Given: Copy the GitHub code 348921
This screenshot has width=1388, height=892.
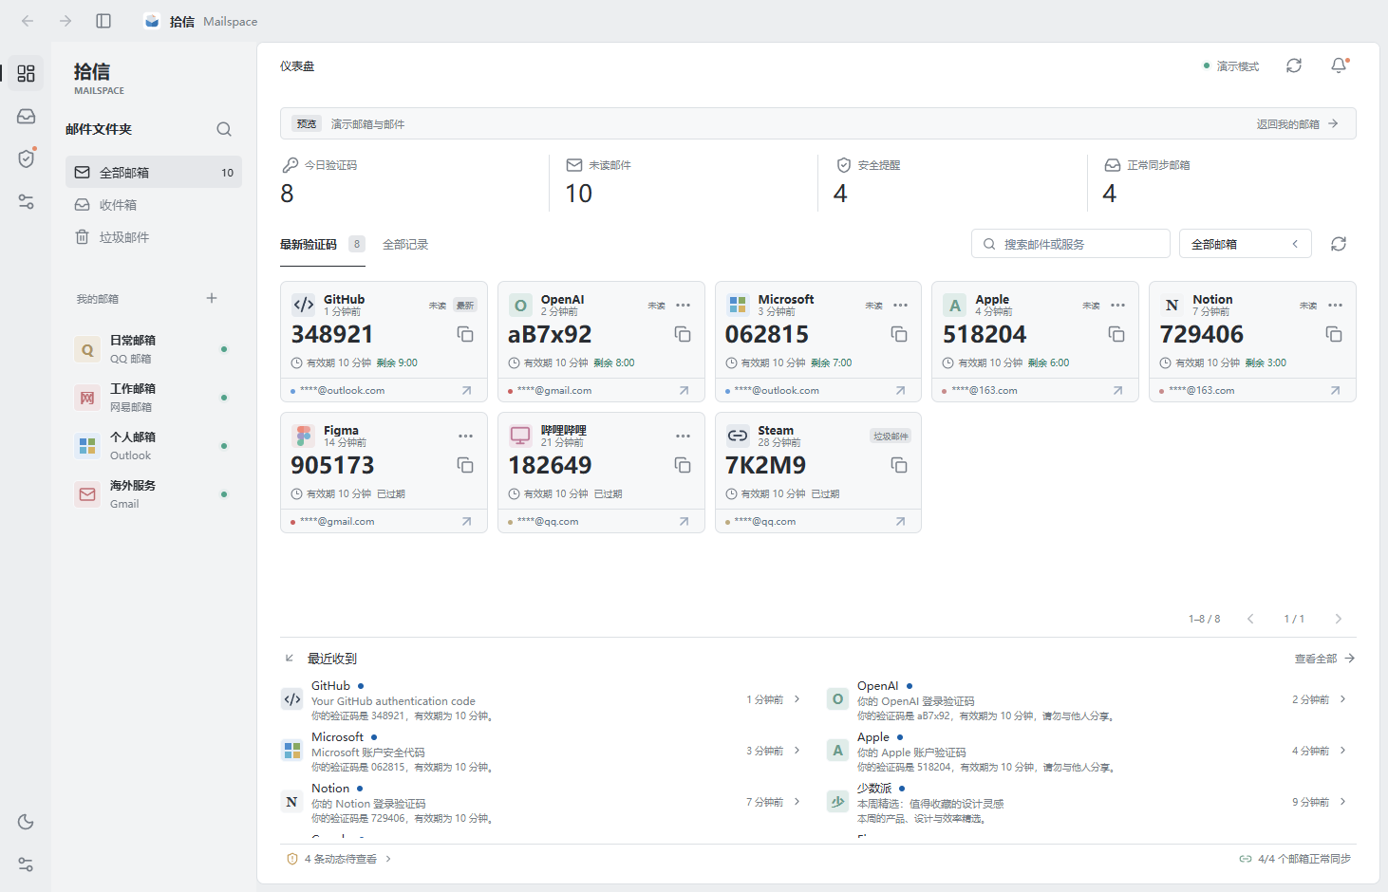Looking at the screenshot, I should pos(465,334).
